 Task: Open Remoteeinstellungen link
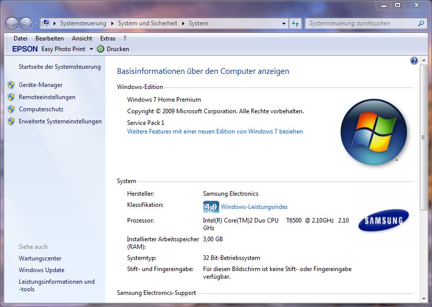tap(47, 97)
